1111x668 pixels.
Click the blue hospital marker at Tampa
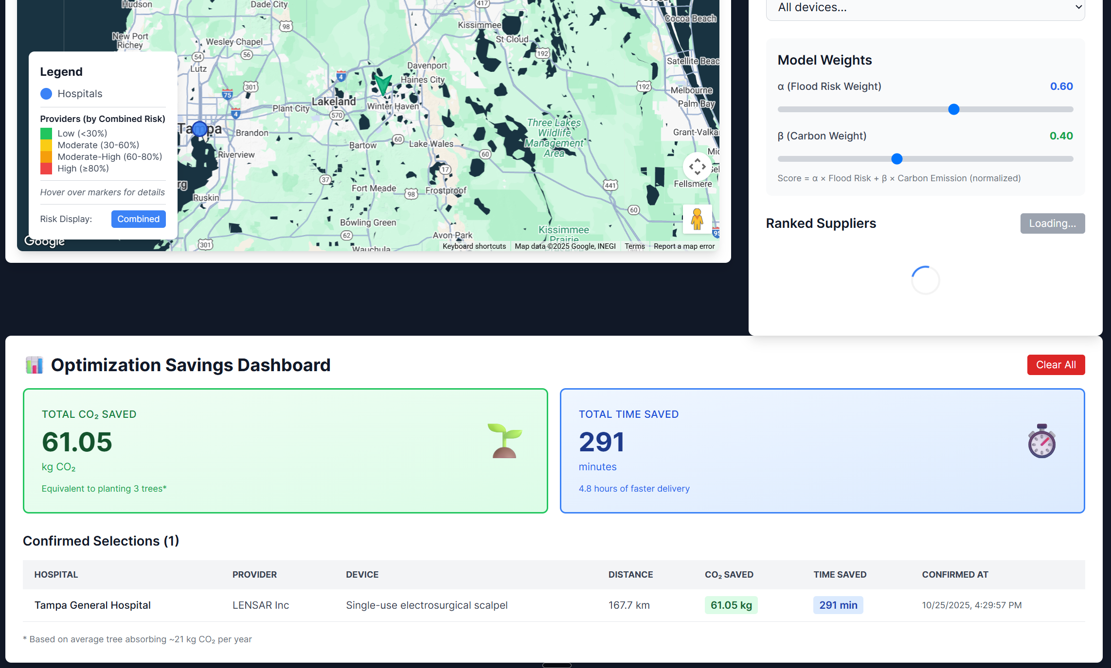tap(199, 129)
